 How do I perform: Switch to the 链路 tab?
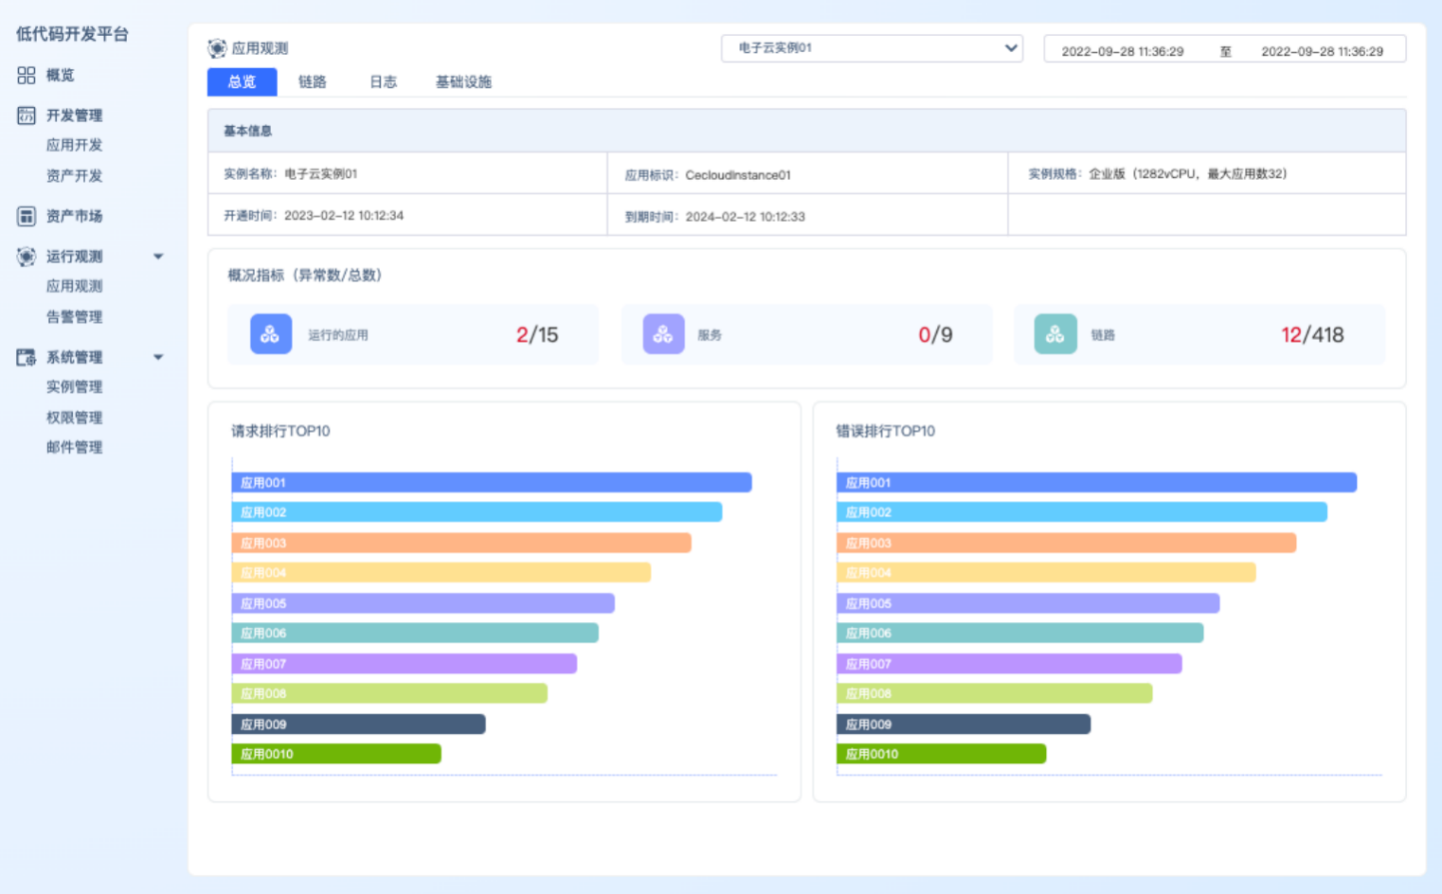pyautogui.click(x=312, y=82)
